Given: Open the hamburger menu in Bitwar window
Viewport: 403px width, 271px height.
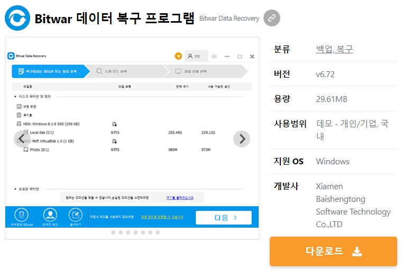Looking at the screenshot, I should (x=214, y=56).
